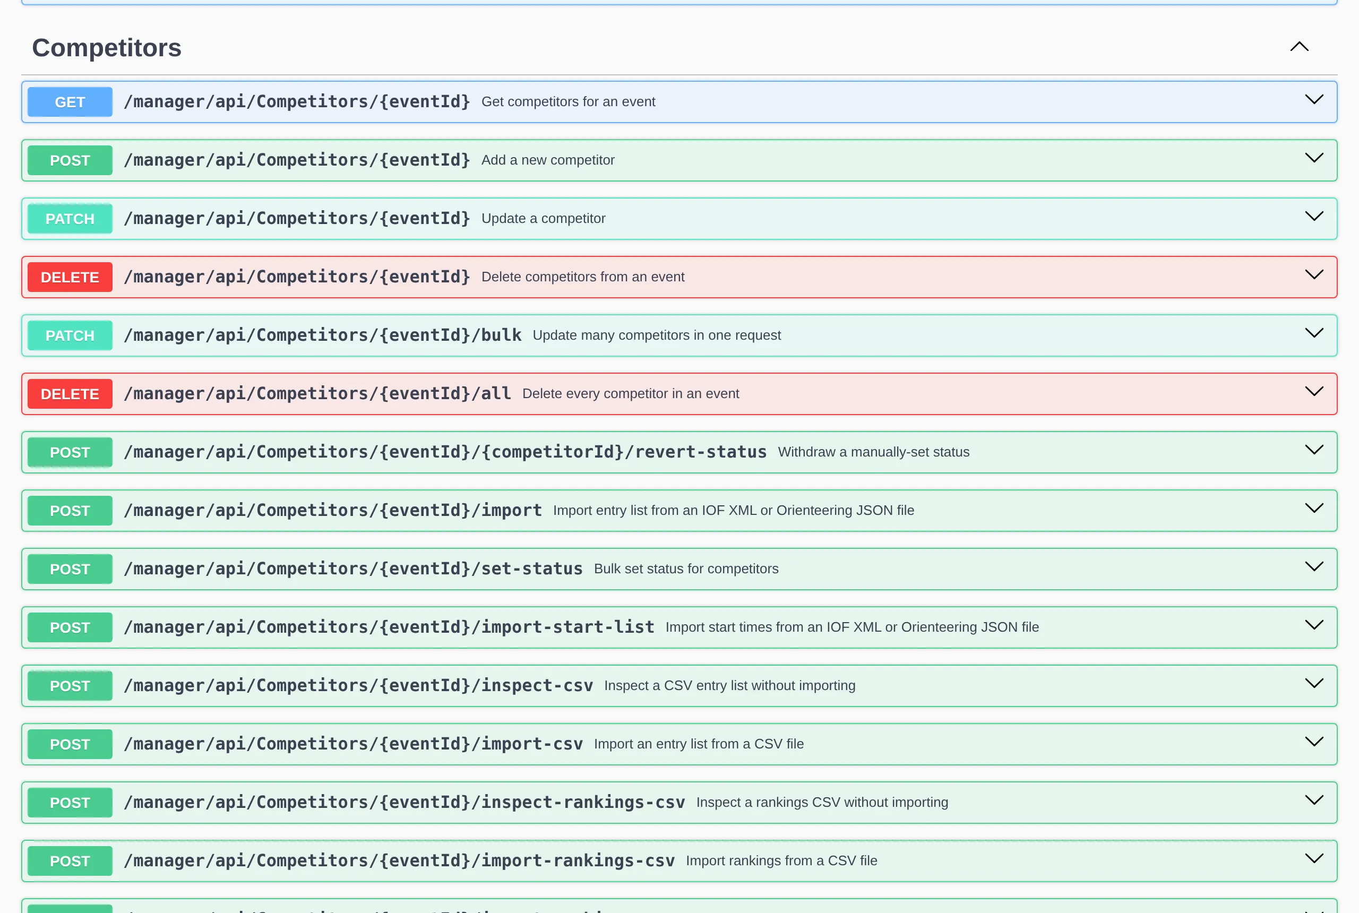Open the /manager/api/Competitors/{eventId}/all path link
This screenshot has width=1359, height=913.
[317, 394]
